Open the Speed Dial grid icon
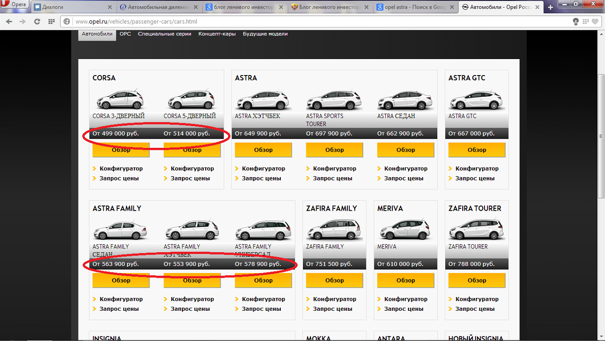Viewport: 605px width, 341px height. [51, 22]
